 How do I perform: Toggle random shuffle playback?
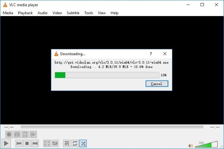tap(83, 143)
